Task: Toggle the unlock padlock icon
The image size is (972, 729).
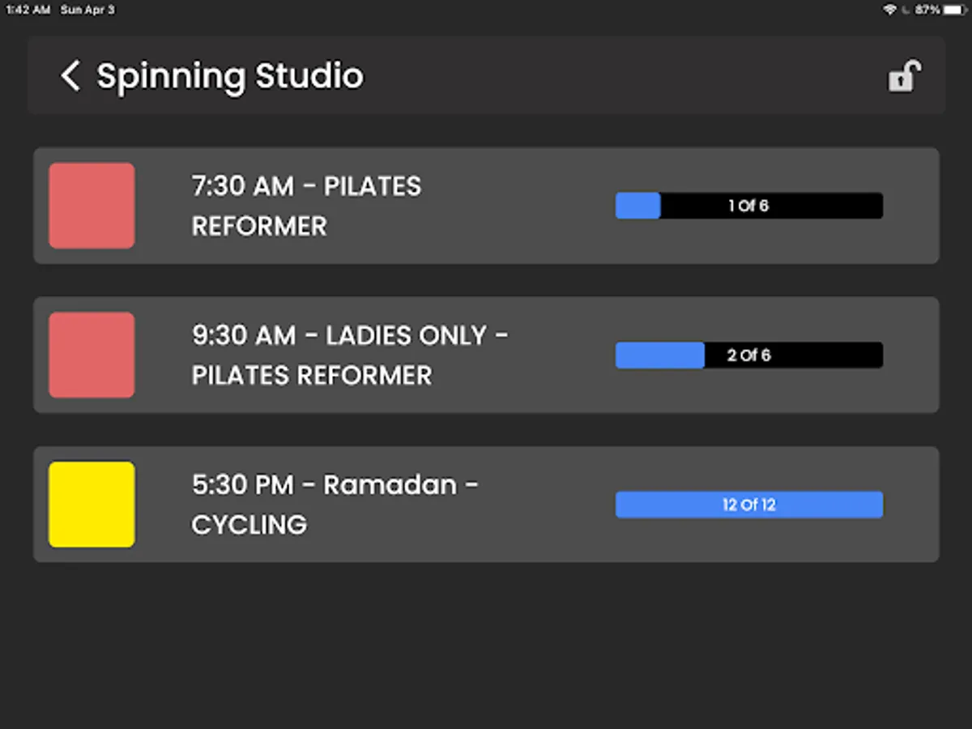Action: tap(904, 76)
